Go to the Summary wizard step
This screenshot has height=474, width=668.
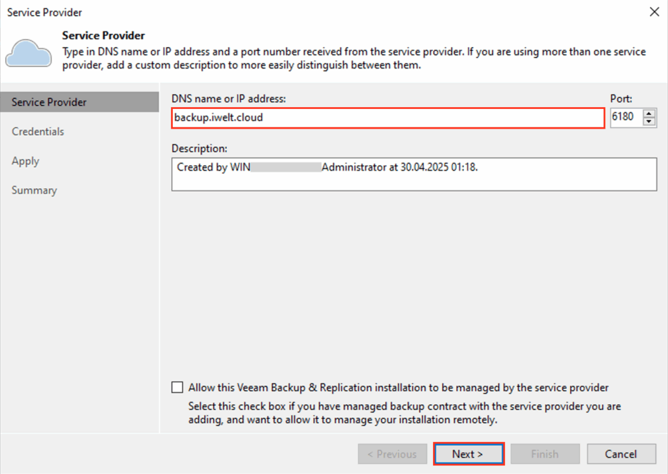[x=34, y=190]
